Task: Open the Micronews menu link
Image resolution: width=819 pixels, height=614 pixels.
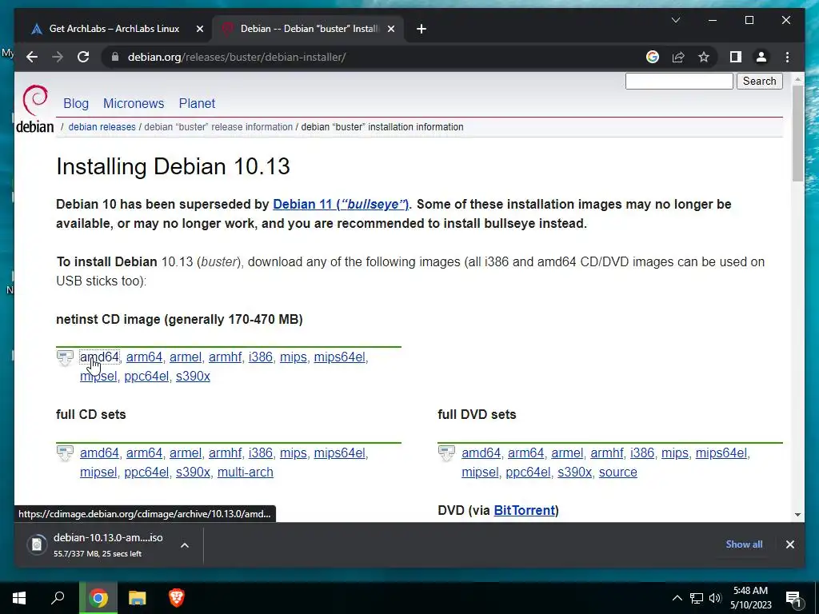Action: click(x=134, y=103)
